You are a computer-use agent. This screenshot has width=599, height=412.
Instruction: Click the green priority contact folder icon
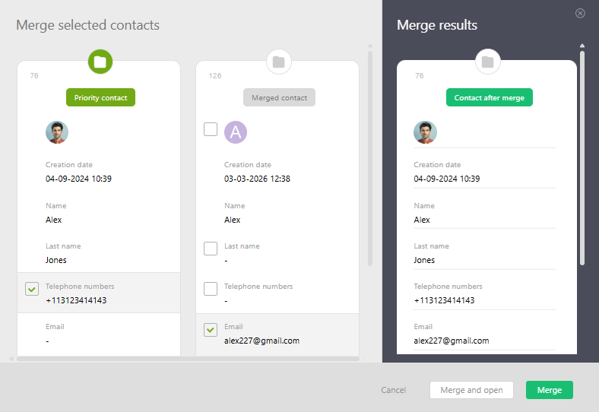point(100,62)
